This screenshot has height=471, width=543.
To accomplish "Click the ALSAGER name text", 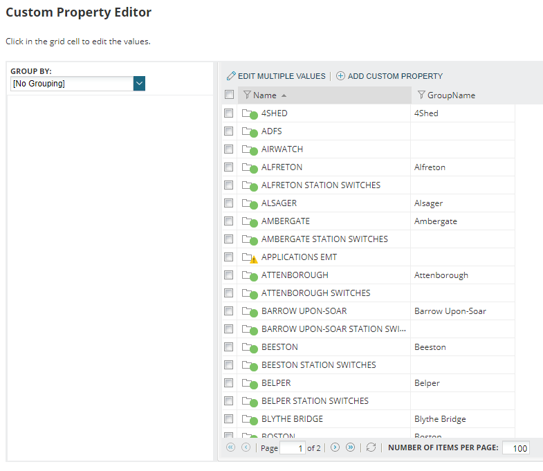I will coord(279,203).
